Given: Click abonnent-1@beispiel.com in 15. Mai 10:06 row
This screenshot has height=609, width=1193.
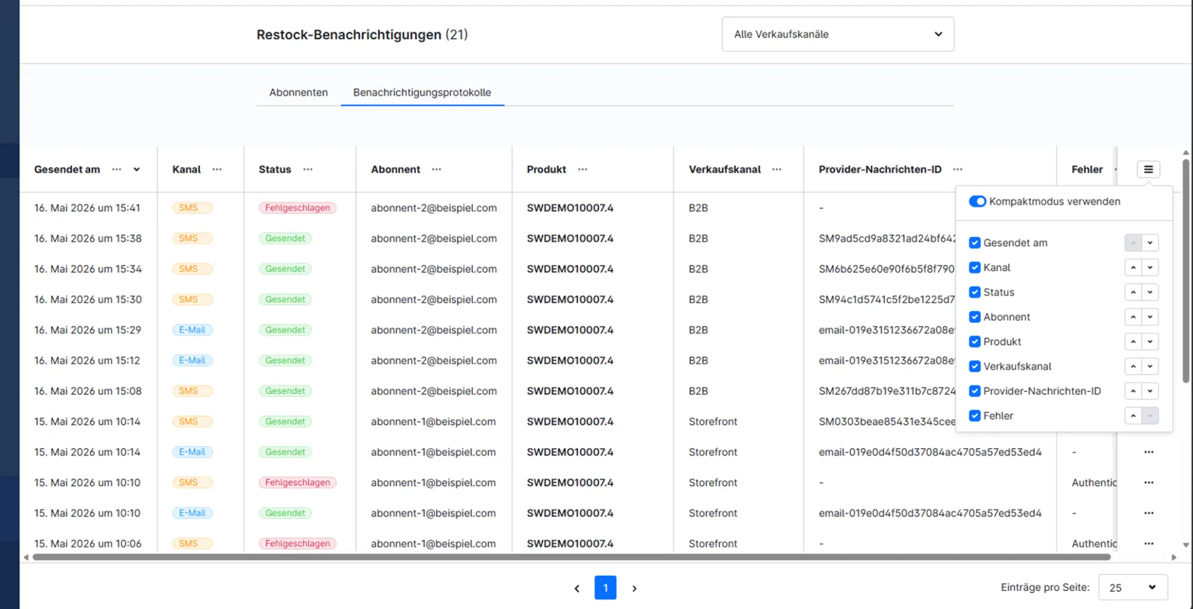Looking at the screenshot, I should [x=433, y=543].
